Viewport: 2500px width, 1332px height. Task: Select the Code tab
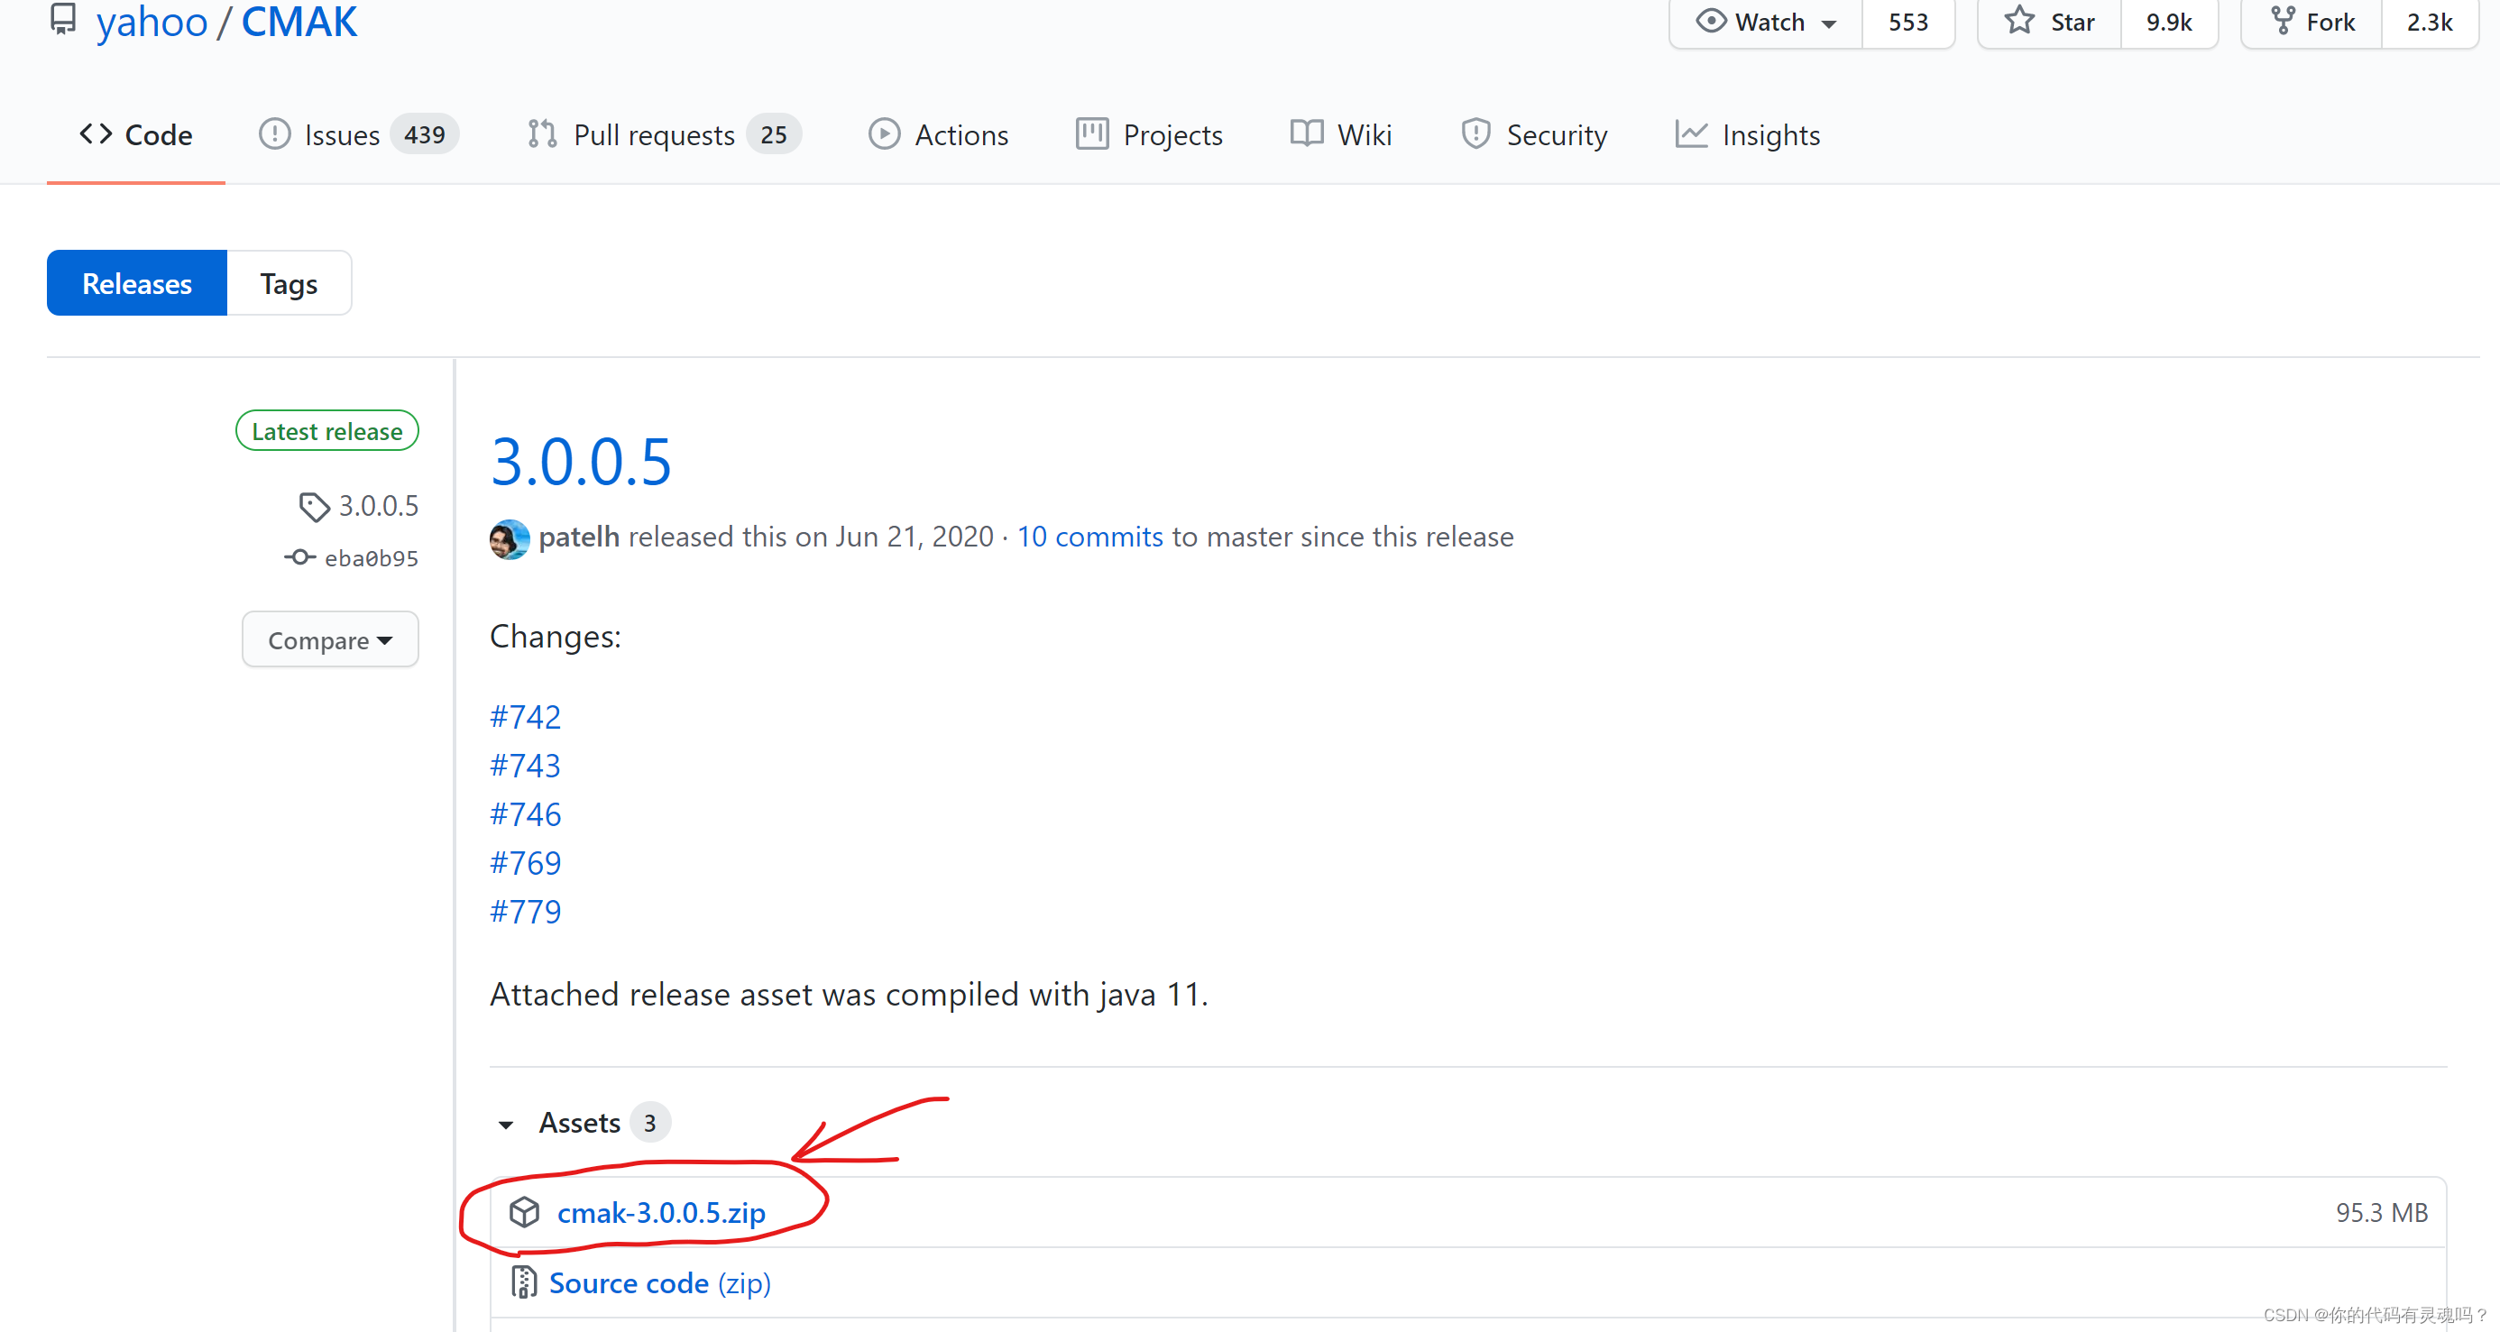pos(136,135)
